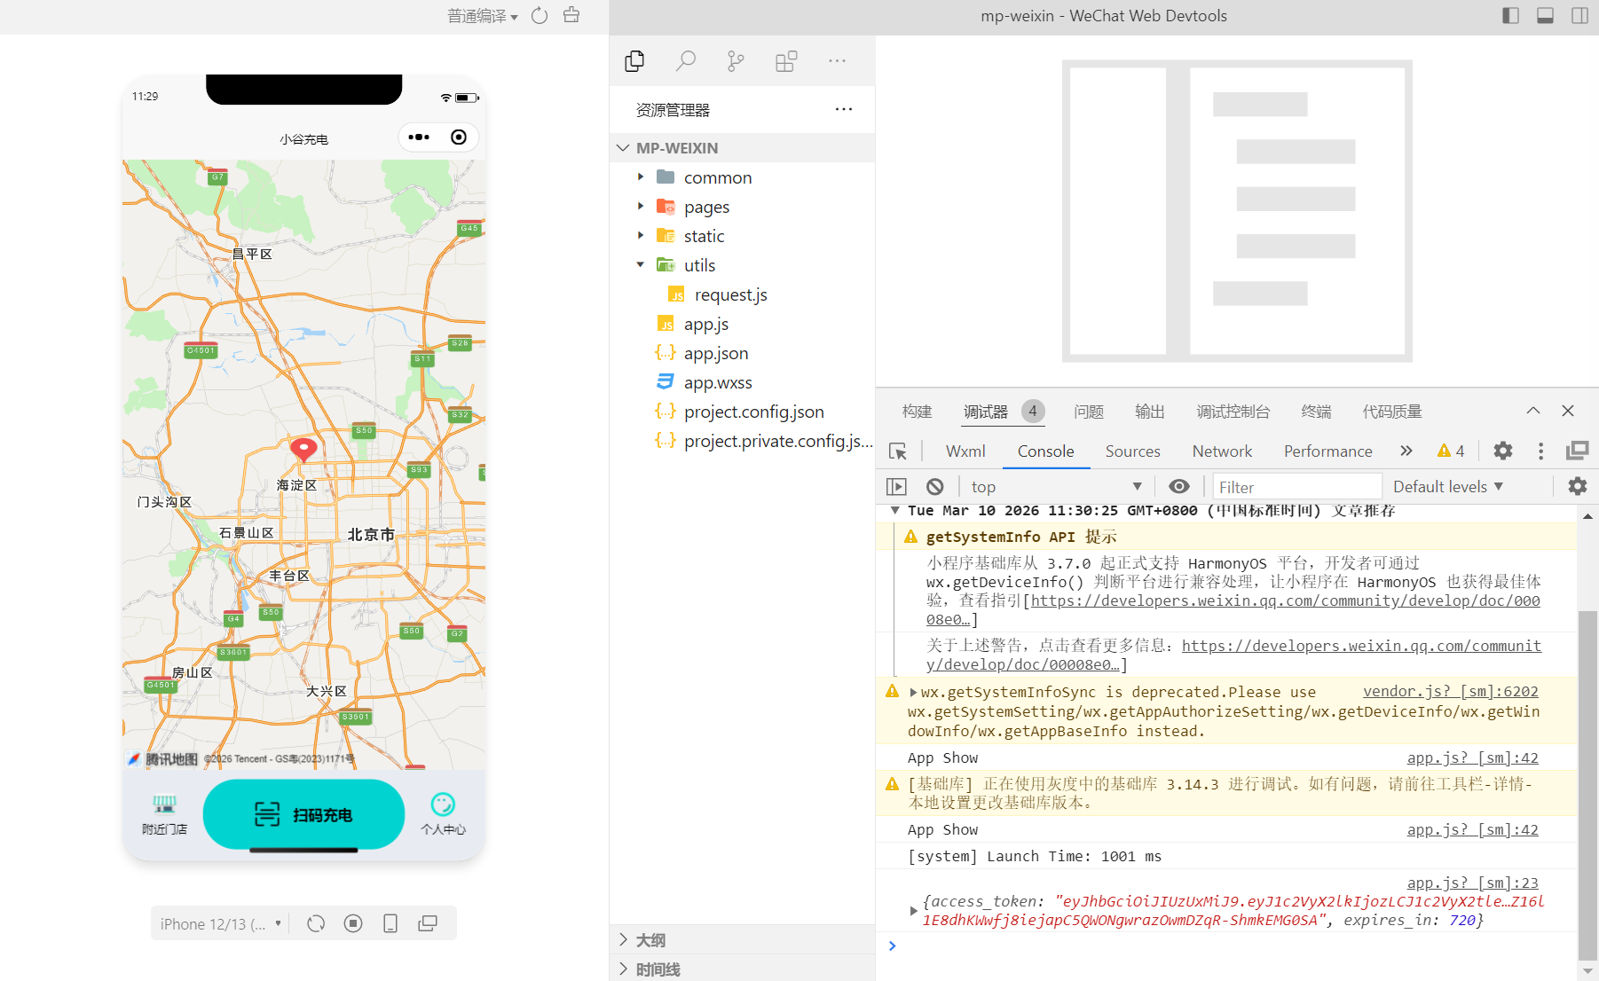Switch to the 输出 tab

click(x=1150, y=412)
